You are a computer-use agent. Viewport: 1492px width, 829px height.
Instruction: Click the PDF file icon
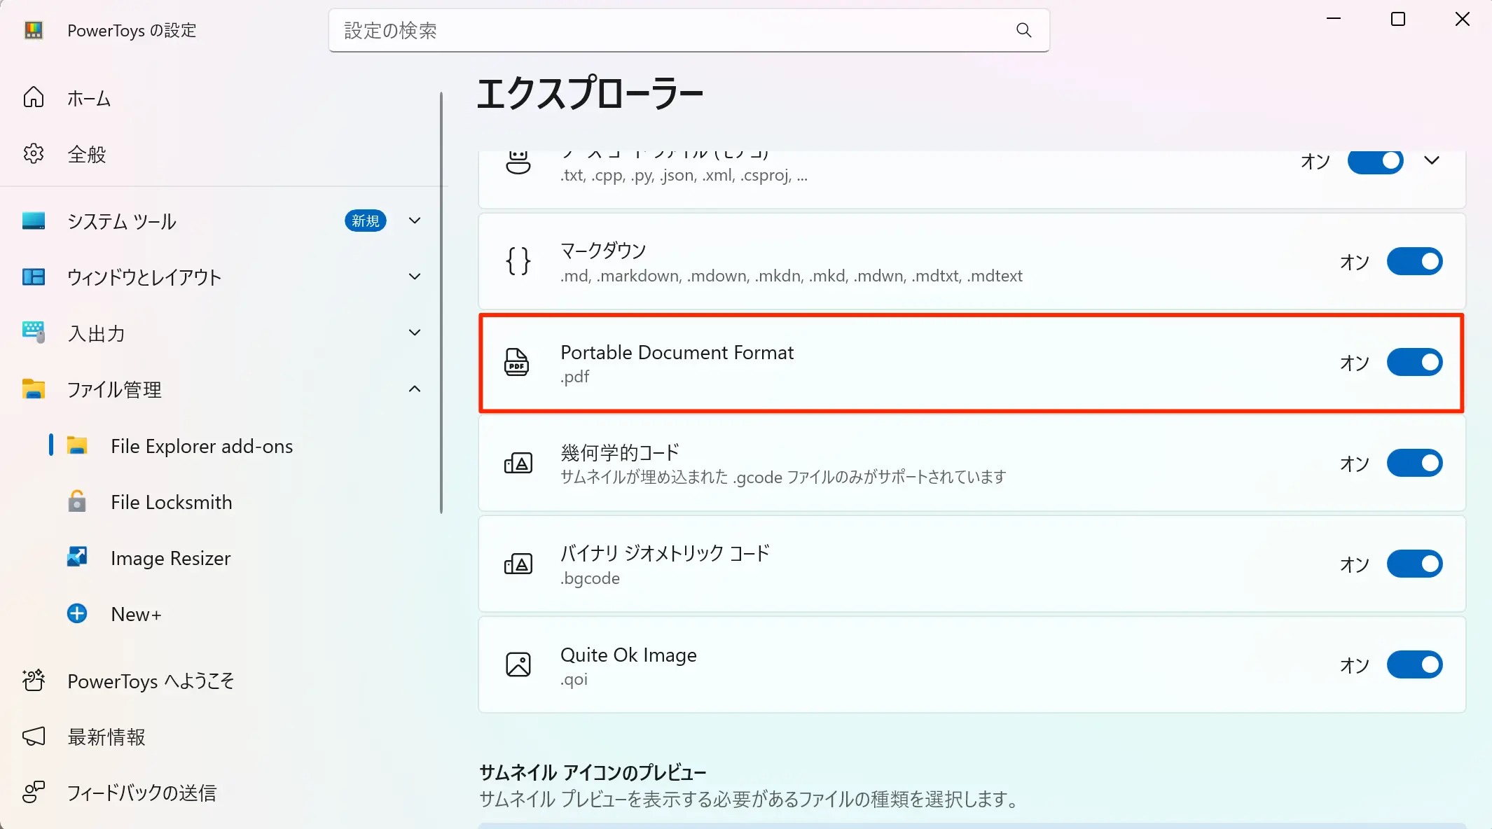(x=517, y=362)
